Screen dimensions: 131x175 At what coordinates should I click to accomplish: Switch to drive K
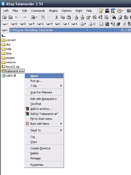pos(74,24)
